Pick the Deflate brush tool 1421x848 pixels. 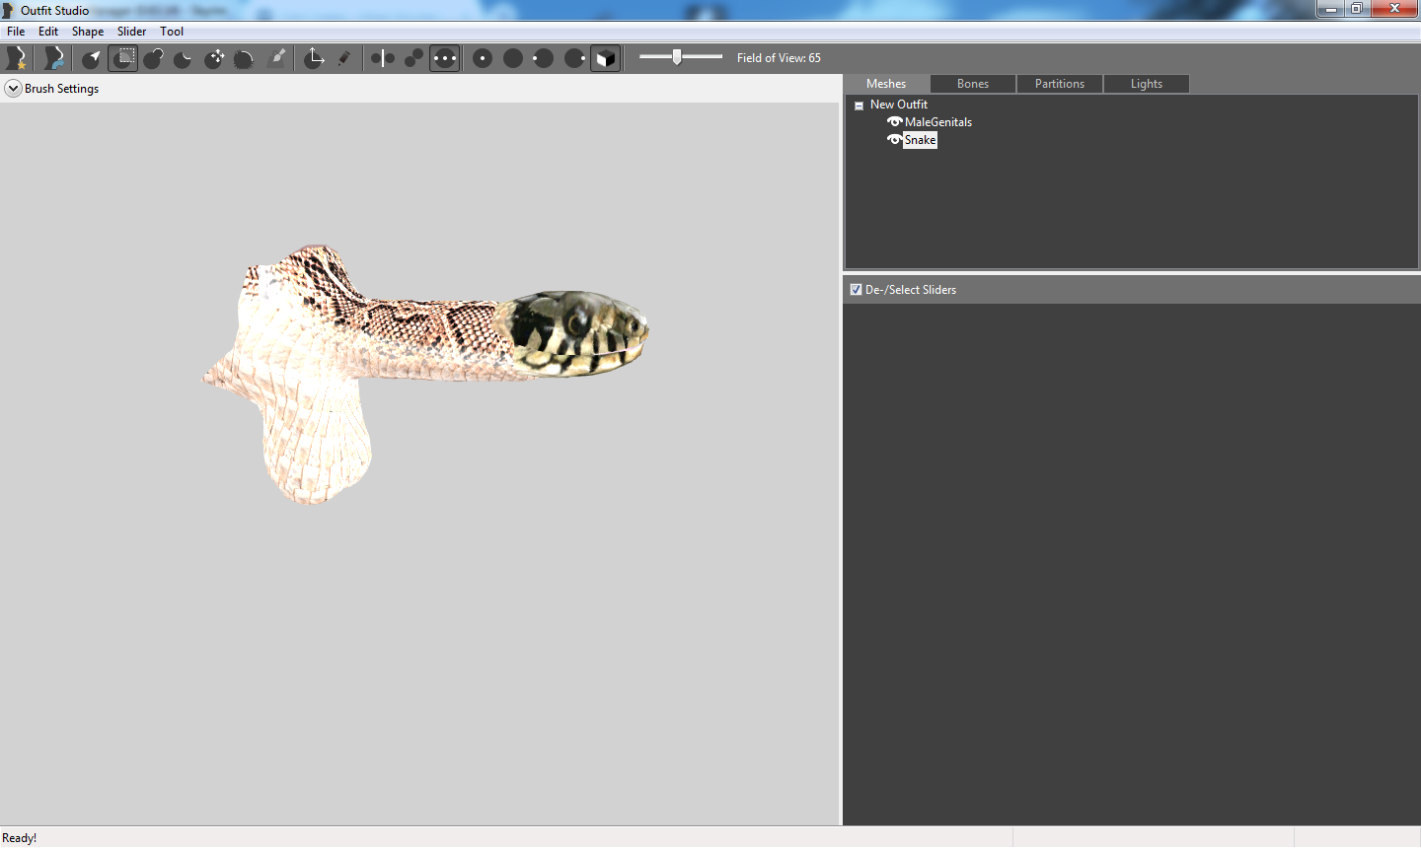pos(184,58)
